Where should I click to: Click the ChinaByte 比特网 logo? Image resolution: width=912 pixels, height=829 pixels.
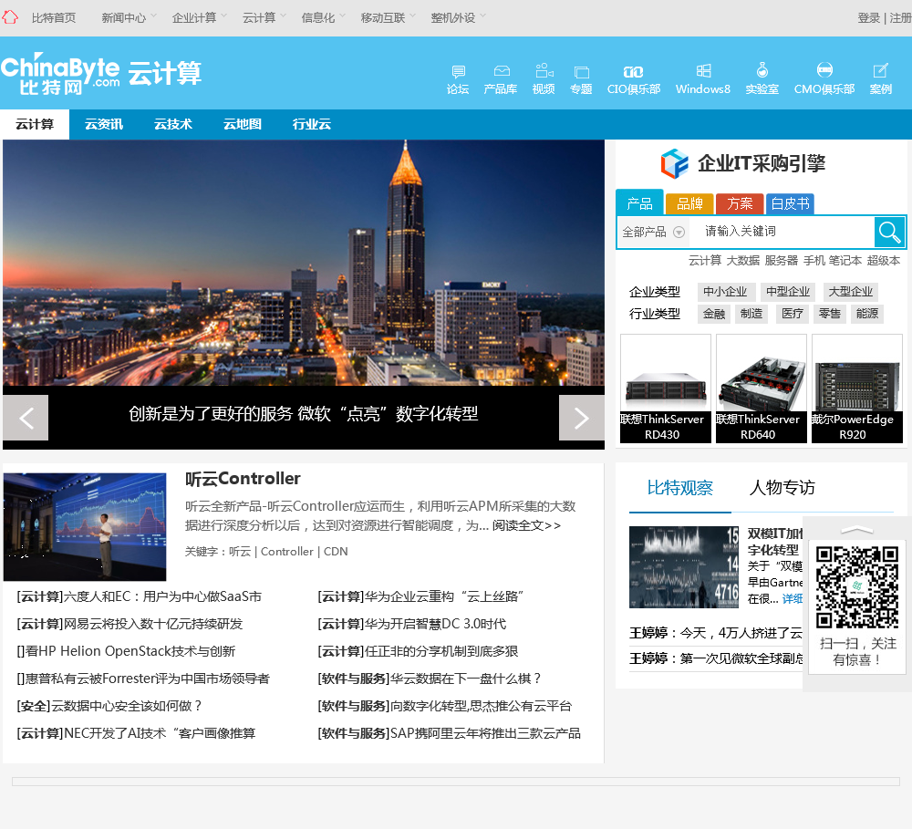coord(60,74)
